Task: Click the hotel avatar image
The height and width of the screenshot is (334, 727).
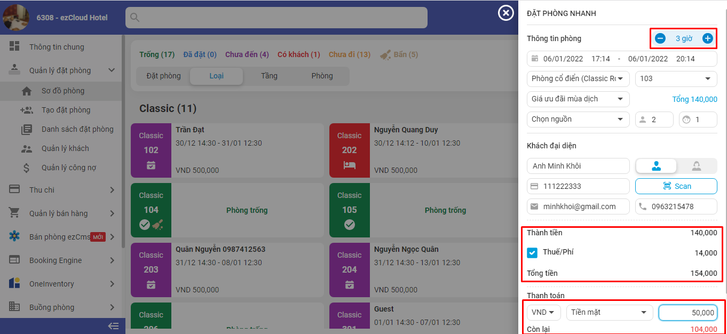Action: [x=16, y=17]
